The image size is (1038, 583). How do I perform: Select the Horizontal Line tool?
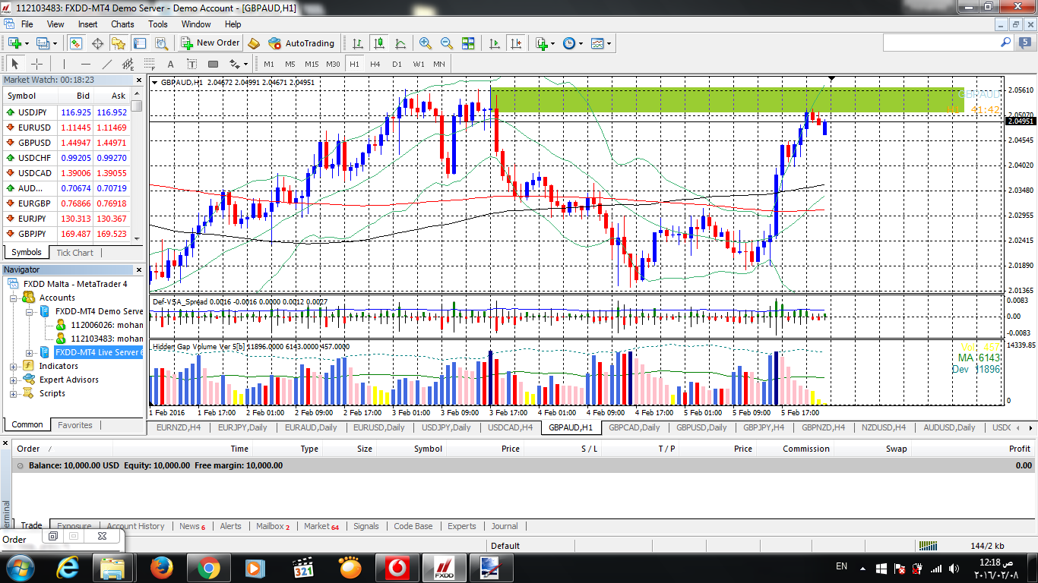(x=85, y=64)
